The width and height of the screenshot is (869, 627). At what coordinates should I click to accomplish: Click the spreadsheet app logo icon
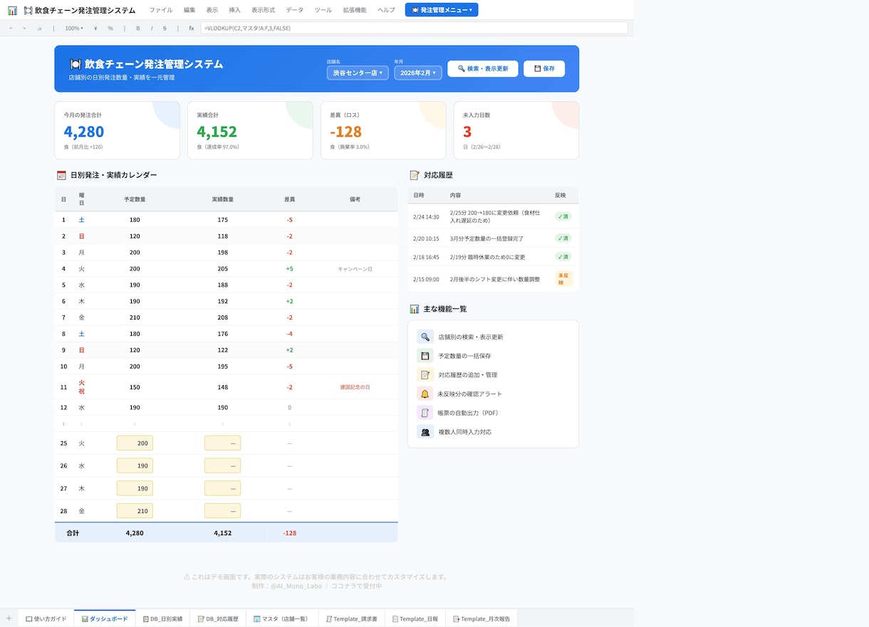[12, 10]
